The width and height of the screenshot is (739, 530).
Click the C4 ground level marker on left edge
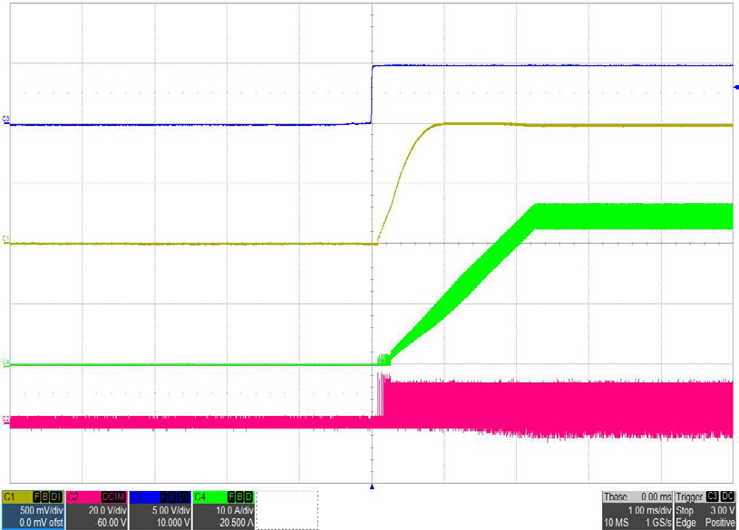point(6,363)
